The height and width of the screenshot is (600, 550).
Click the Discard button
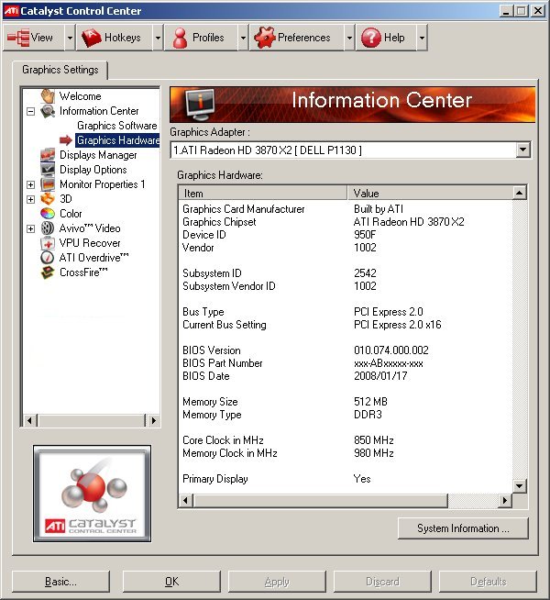pos(382,582)
